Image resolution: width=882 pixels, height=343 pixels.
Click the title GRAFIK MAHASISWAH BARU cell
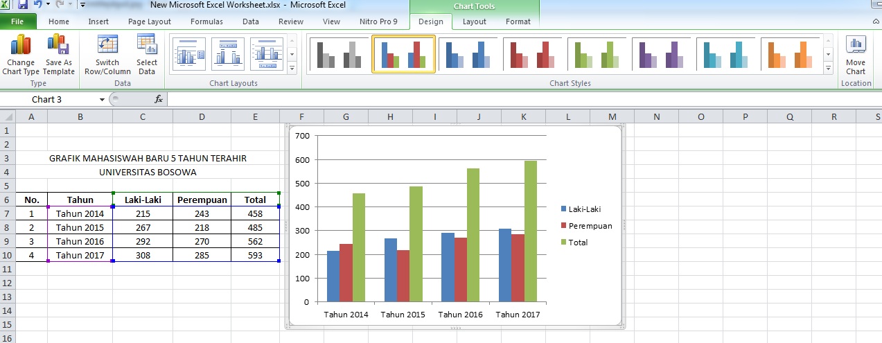coord(148,158)
